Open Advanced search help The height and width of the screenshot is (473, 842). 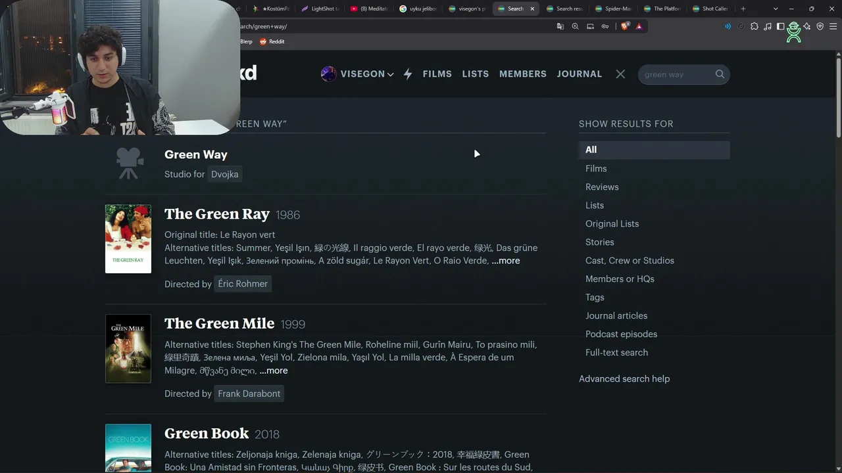[624, 379]
